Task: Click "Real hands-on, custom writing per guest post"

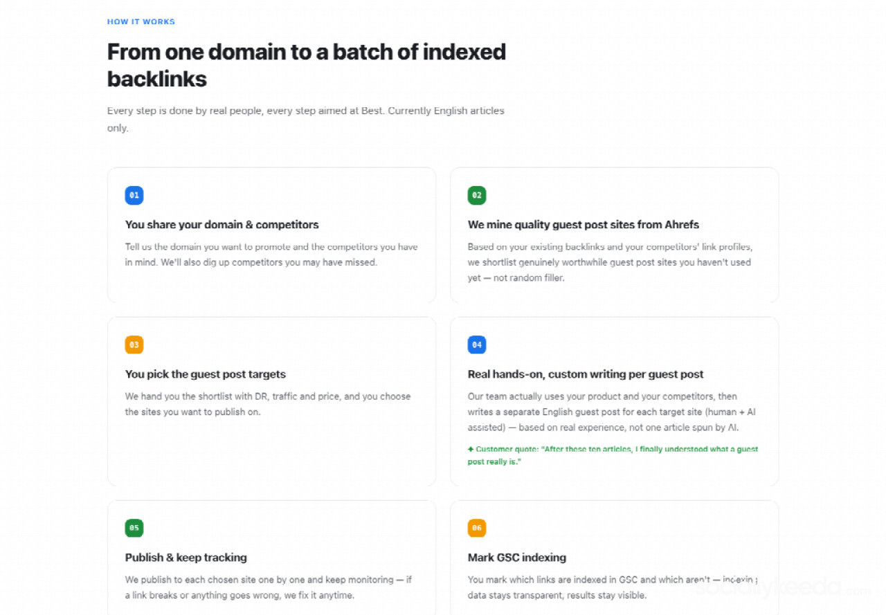Action: coord(586,374)
